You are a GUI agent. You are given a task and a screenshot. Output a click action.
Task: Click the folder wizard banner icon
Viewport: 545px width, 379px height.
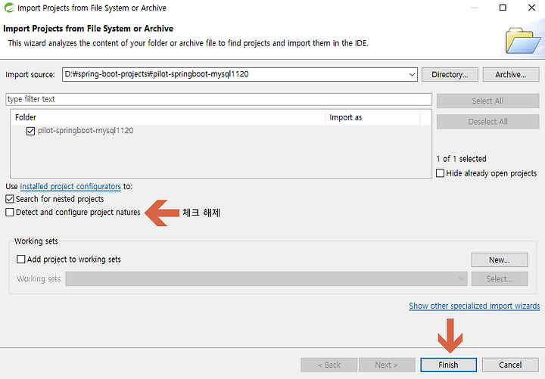(x=522, y=40)
